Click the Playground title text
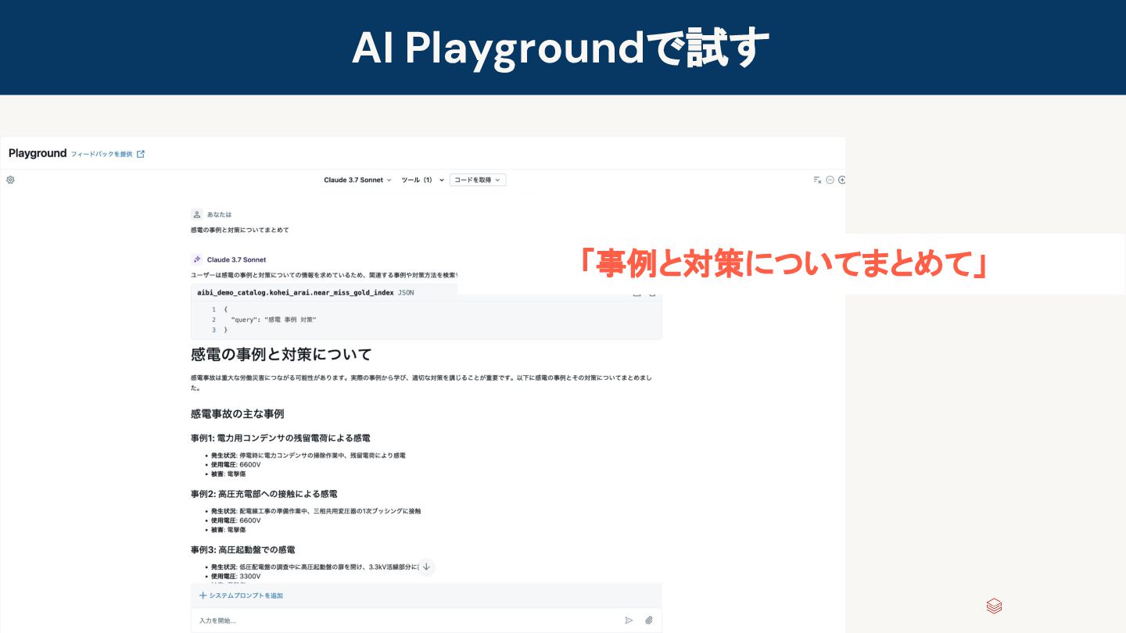This screenshot has height=633, width=1126. pyautogui.click(x=38, y=153)
